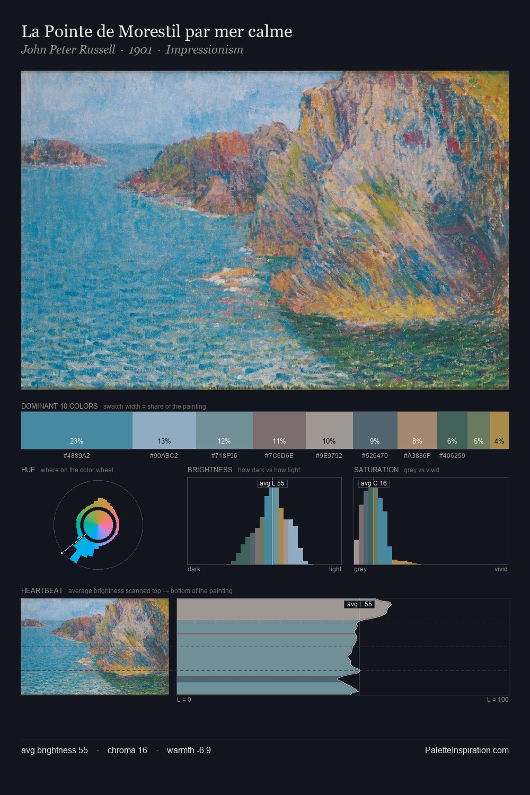Viewport: 530px width, 795px height.
Task: Click the HUE section heading
Action: click(28, 470)
